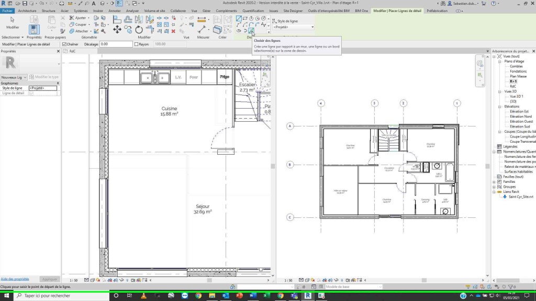
Task: Open the Propriétés palette button in ribbon
Action: click(34, 29)
